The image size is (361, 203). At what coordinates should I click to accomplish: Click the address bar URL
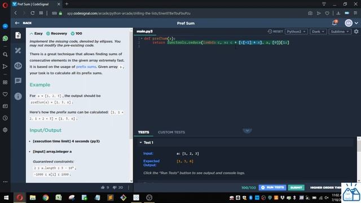point(129,14)
